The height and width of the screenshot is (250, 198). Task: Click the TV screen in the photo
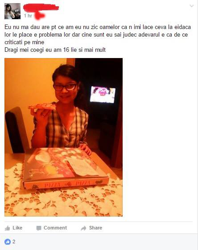click(103, 94)
